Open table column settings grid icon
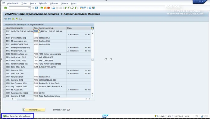Viewport: 210px width, 119px height. point(92,28)
